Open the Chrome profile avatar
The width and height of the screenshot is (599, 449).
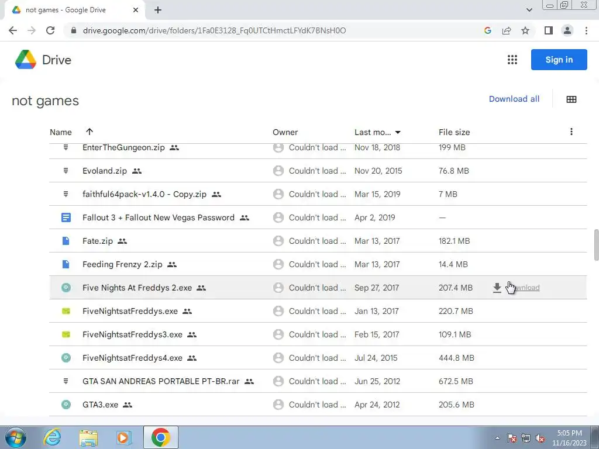[567, 30]
